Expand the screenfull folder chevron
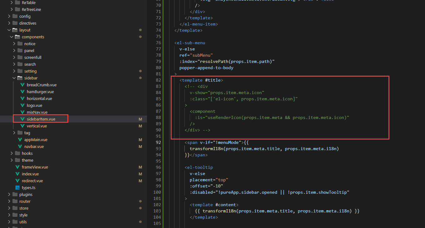The width and height of the screenshot is (425, 228). point(14,57)
